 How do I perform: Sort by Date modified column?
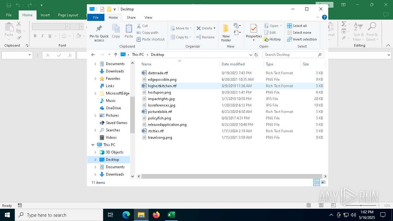[x=242, y=64]
